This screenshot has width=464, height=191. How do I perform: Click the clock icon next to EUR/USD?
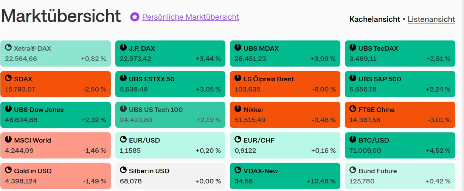(123, 140)
